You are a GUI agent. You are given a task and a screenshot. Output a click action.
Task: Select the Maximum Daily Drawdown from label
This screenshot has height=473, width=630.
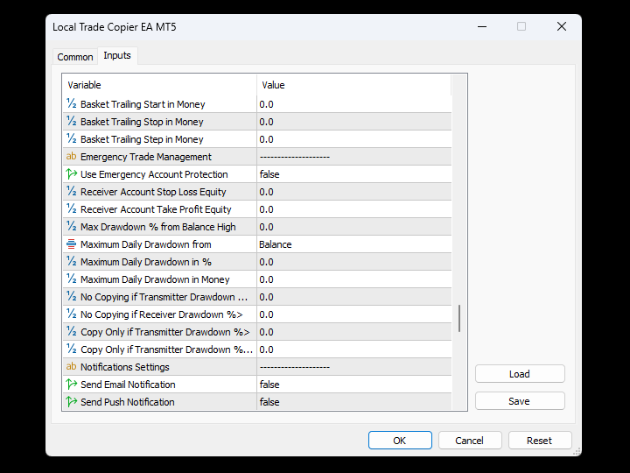pos(146,244)
